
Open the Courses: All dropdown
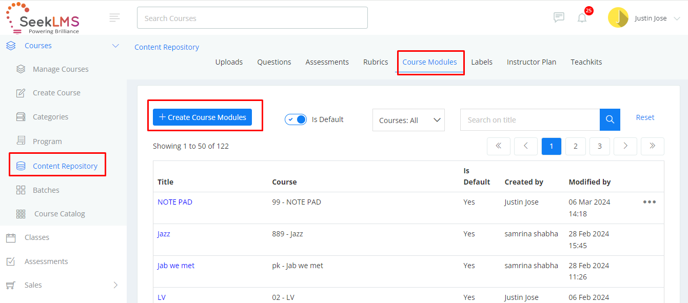408,120
